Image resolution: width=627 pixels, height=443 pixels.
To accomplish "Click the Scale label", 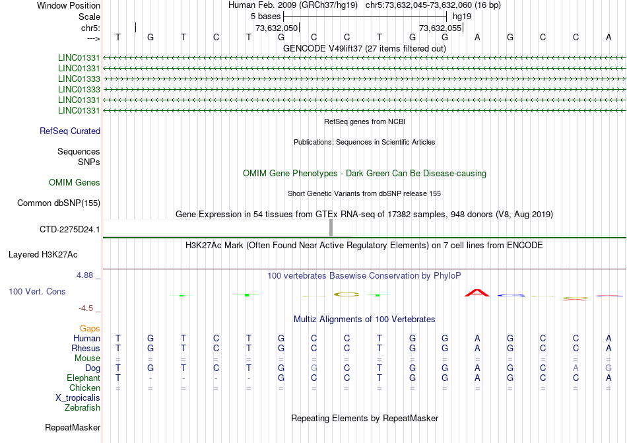I will [x=89, y=17].
